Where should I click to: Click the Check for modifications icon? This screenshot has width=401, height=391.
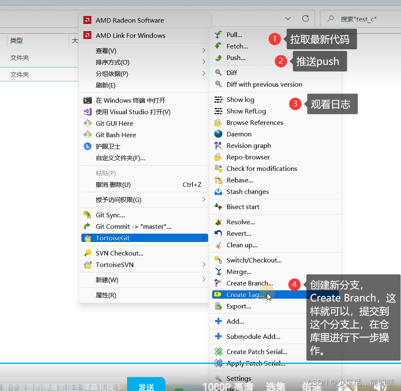218,168
